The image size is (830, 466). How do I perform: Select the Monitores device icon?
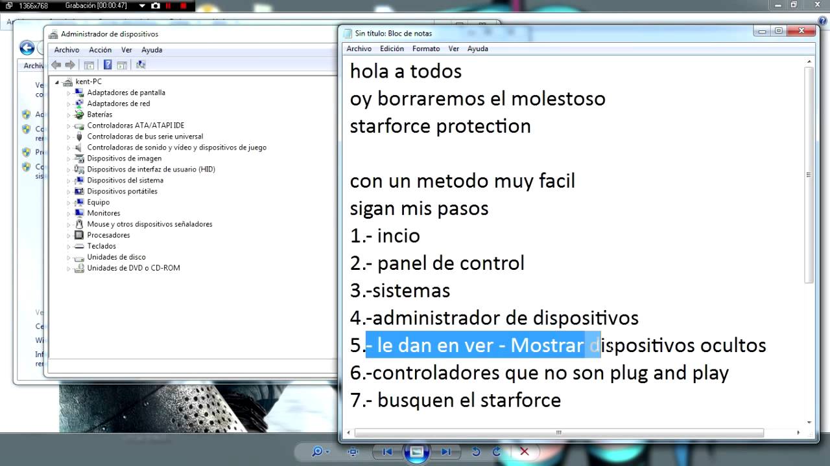pos(79,213)
